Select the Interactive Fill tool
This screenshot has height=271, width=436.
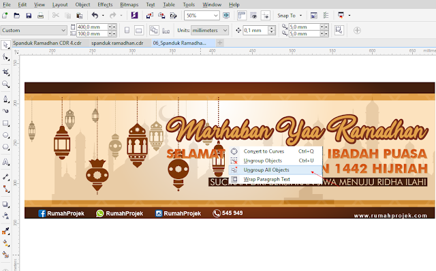pyautogui.click(x=5, y=243)
